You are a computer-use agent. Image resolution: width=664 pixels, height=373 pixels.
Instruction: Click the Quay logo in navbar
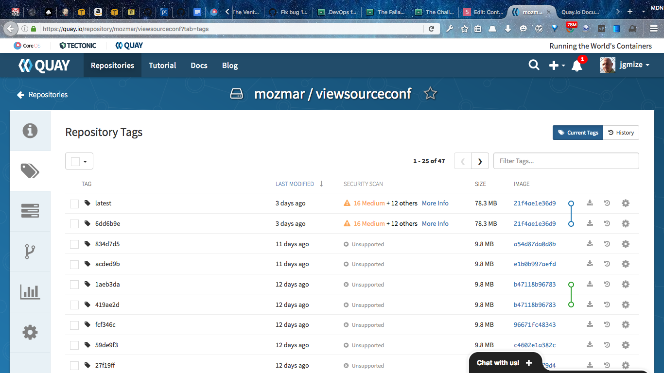[x=44, y=66]
